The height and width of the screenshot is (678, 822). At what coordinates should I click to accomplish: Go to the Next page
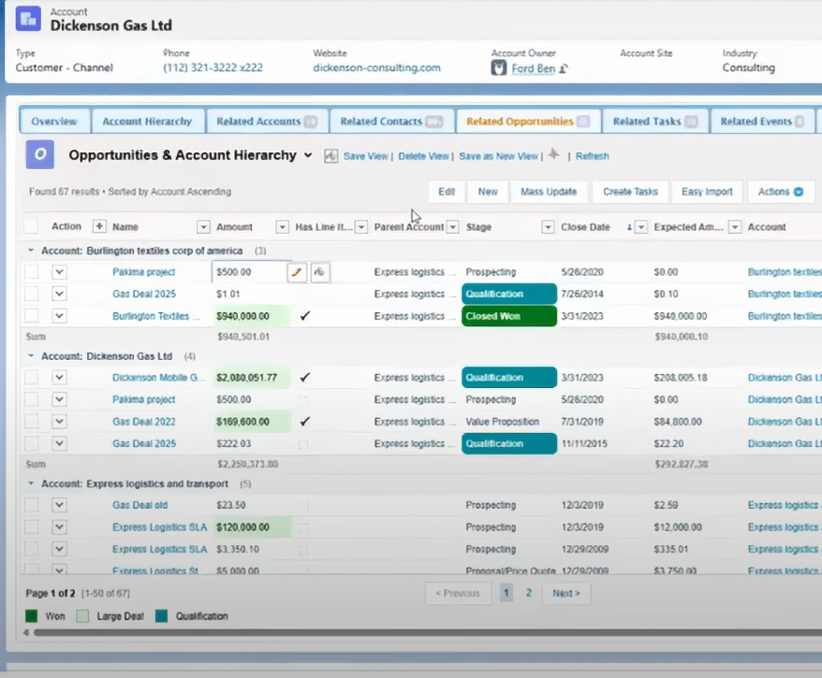pyautogui.click(x=566, y=593)
